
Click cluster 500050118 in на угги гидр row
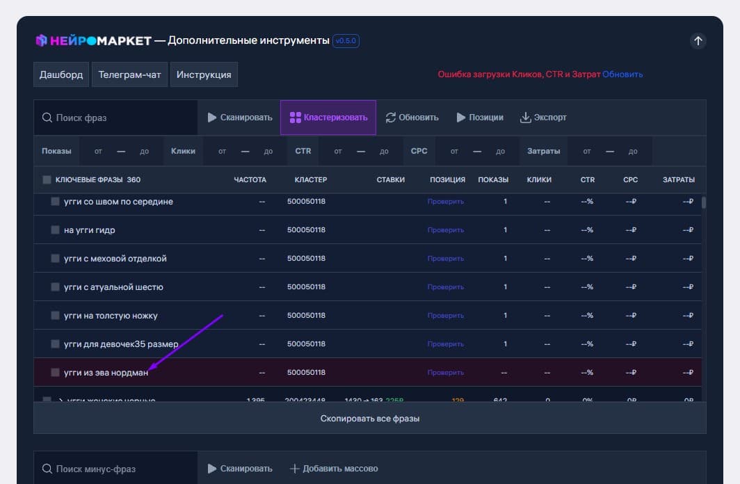(306, 229)
